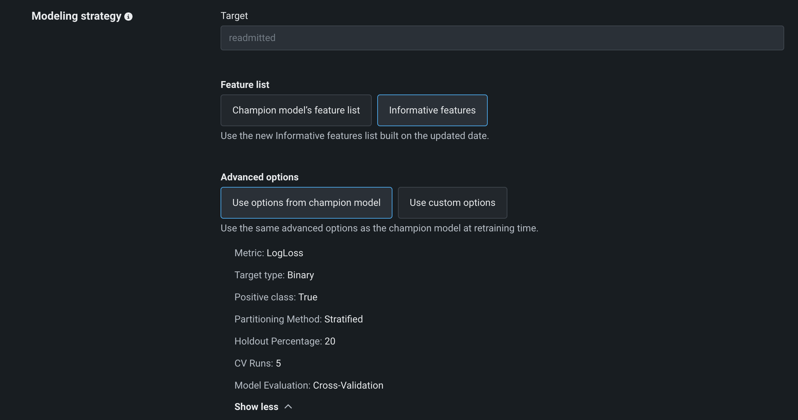This screenshot has height=420, width=798.
Task: Click the Advanced options section label
Action: click(259, 177)
